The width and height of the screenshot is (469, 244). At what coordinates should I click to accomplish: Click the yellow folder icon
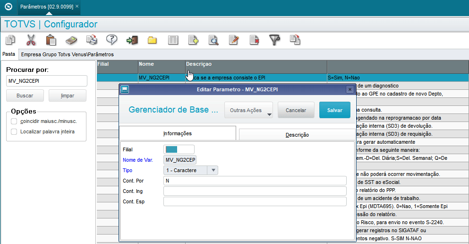(x=152, y=40)
